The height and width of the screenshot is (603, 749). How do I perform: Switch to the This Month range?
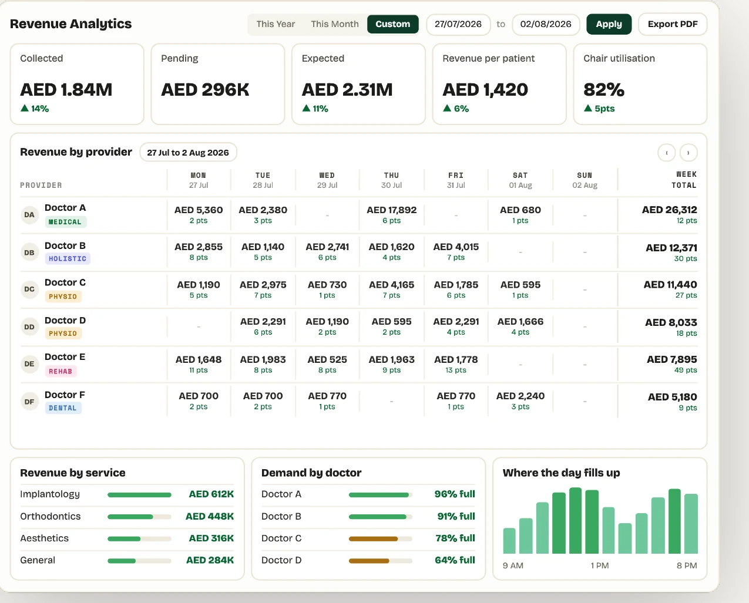[x=335, y=24]
